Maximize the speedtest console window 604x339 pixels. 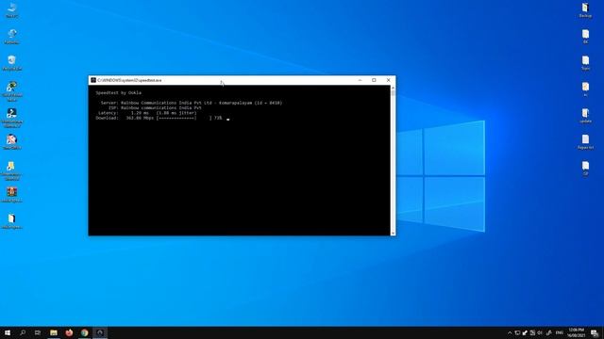pos(374,80)
